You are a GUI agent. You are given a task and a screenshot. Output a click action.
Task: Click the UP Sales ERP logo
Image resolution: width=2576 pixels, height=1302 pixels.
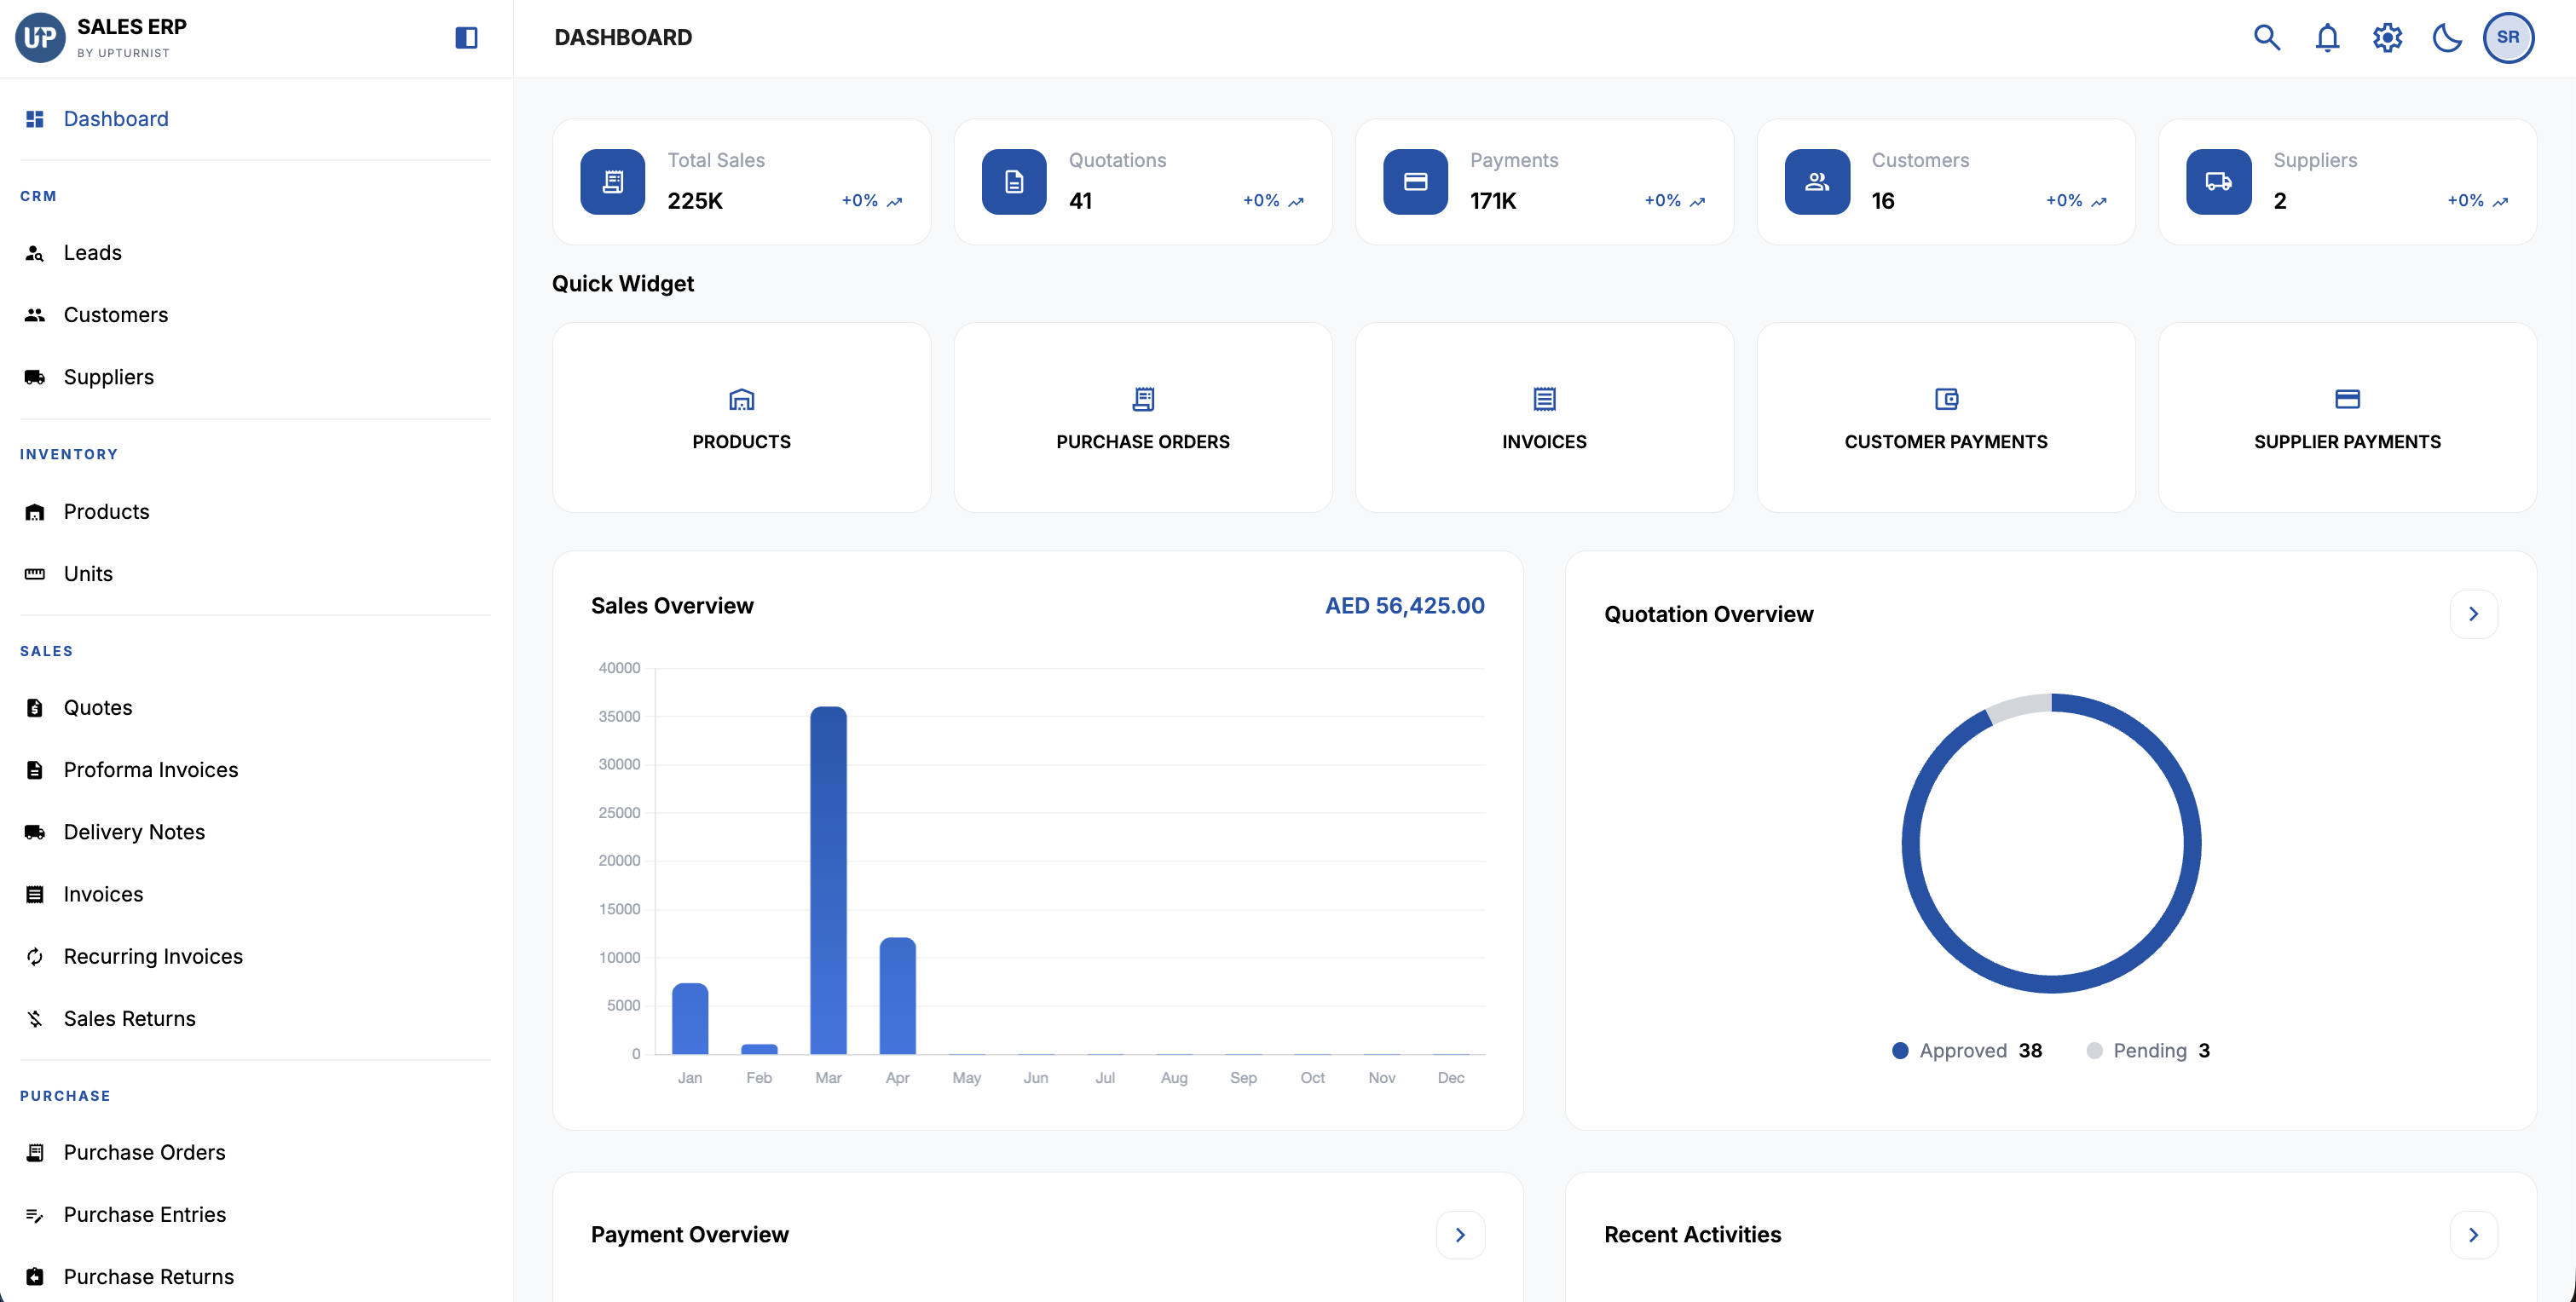[x=40, y=38]
